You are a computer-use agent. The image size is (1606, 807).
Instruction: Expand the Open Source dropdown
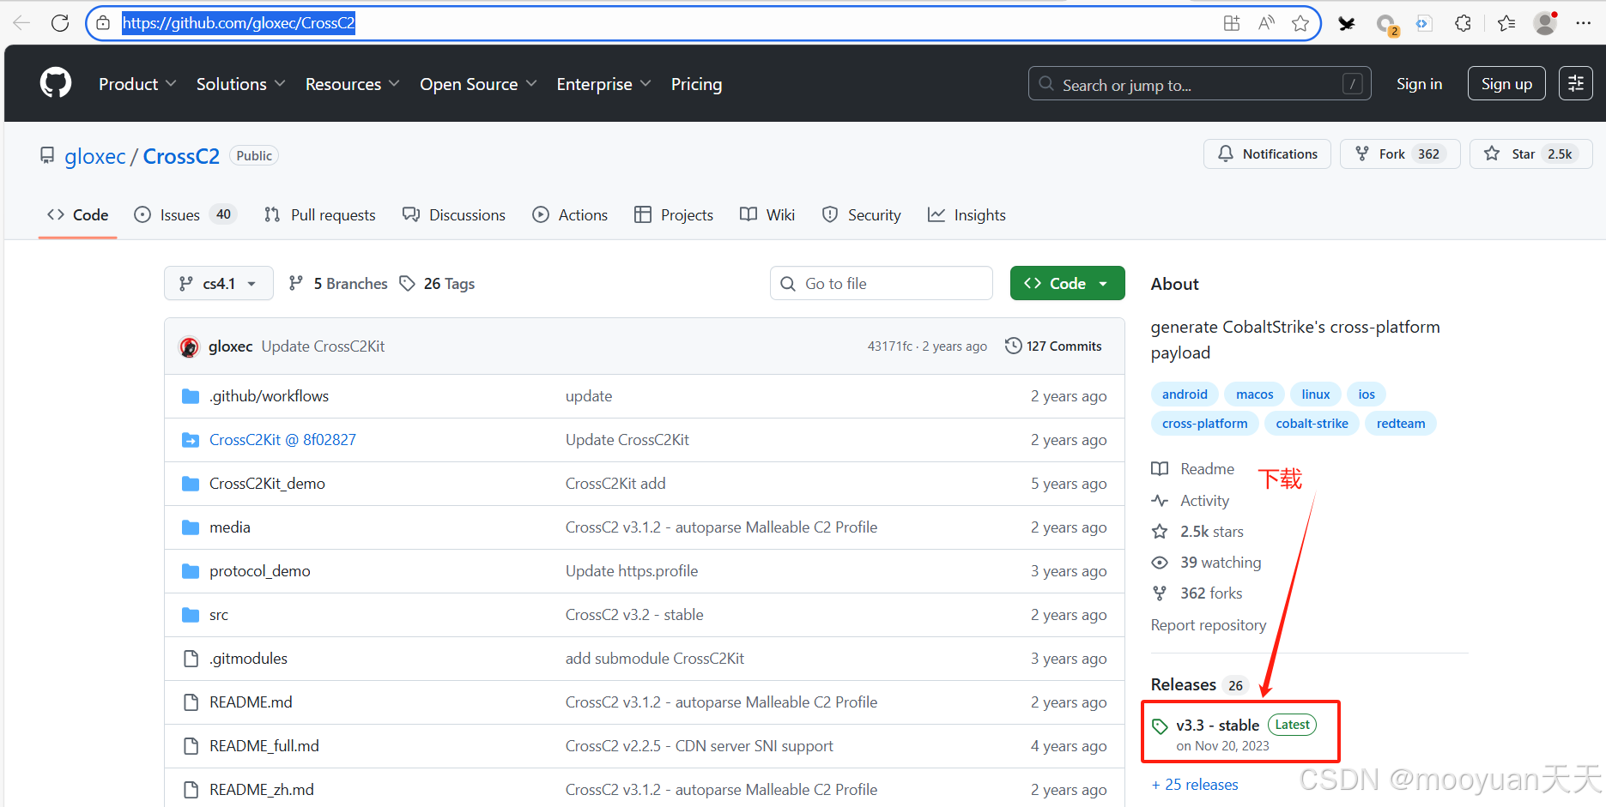point(478,84)
